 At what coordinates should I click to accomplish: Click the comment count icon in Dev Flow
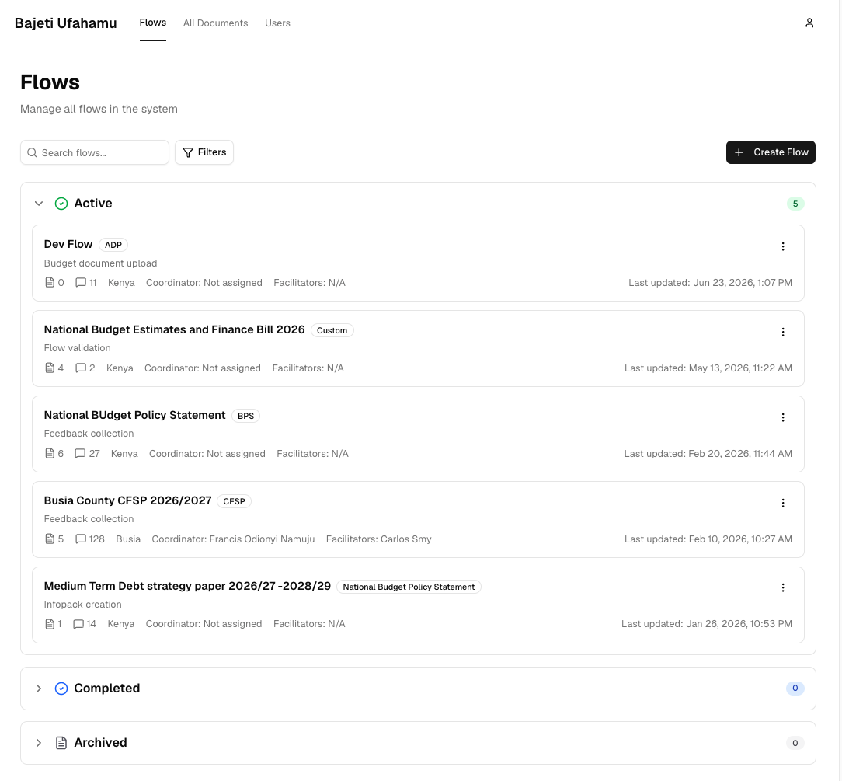81,283
